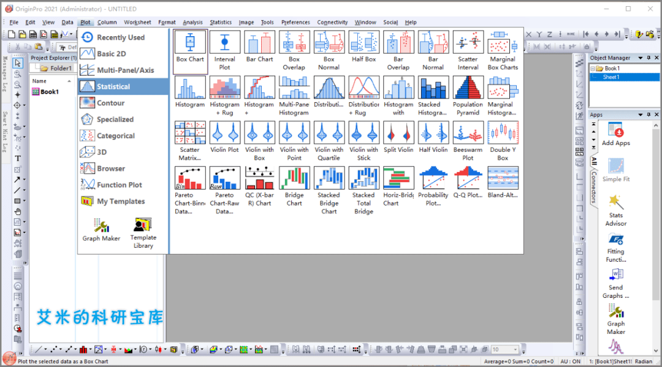Pick the Bridge Chart icon
The height and width of the screenshot is (367, 662).
[x=294, y=186]
